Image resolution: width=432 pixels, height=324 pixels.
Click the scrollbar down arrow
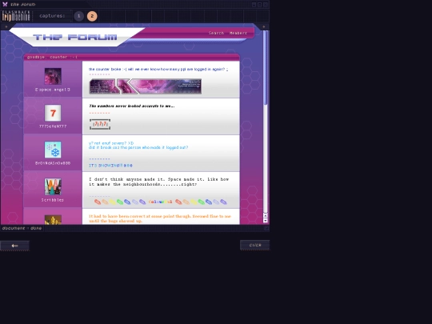(x=266, y=221)
